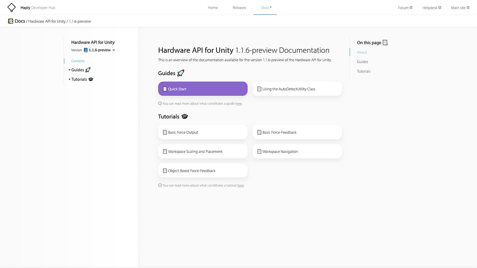Image resolution: width=477 pixels, height=268 pixels.
Task: Click the rocket icon beside the Guides heading
Action: [x=180, y=72]
